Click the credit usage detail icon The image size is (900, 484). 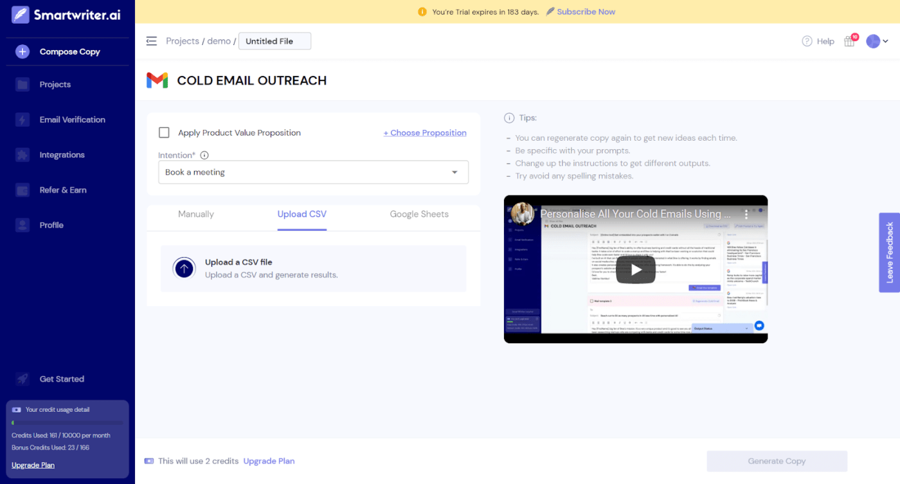[x=17, y=409]
